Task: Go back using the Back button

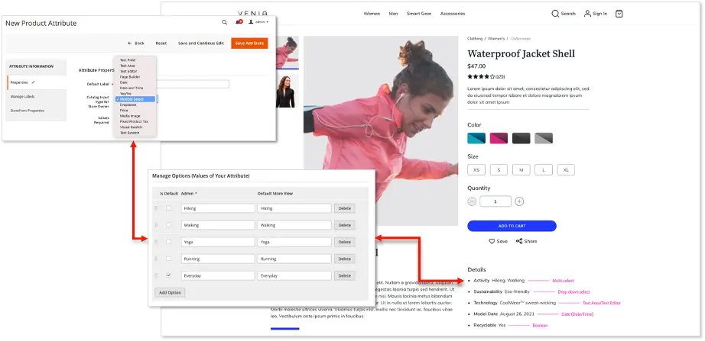Action: click(x=136, y=43)
